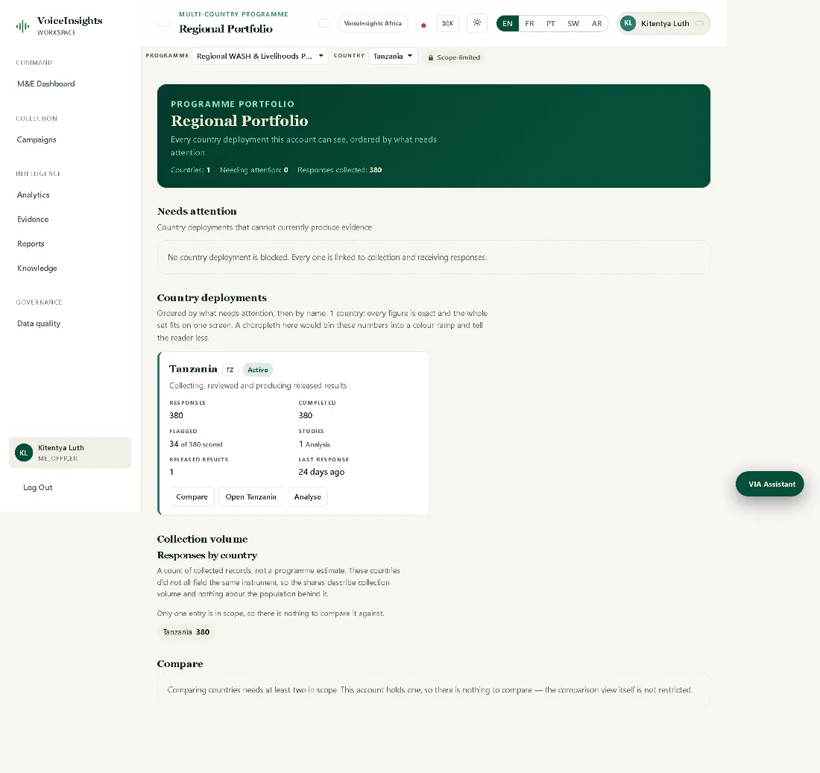The image size is (820, 773).
Task: Click the Tanzania card heading
Action: tap(193, 369)
